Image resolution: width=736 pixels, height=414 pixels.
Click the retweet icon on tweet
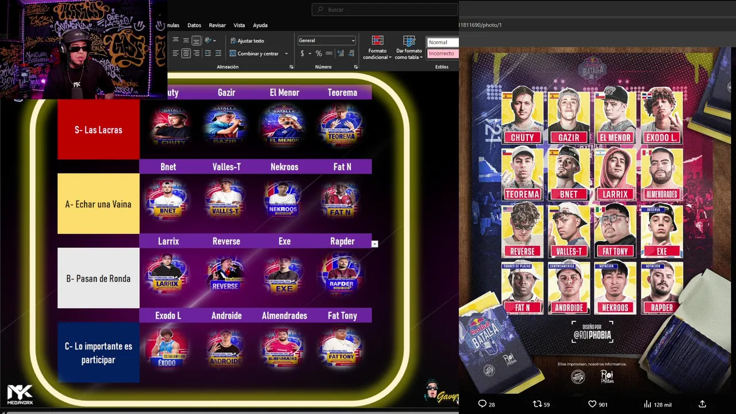point(537,404)
